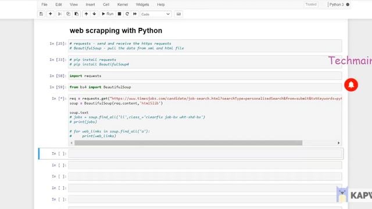Screen dimensions: 372x209
Task: Select the 'web scrapping with Python' heading cell
Action: [x=116, y=31]
